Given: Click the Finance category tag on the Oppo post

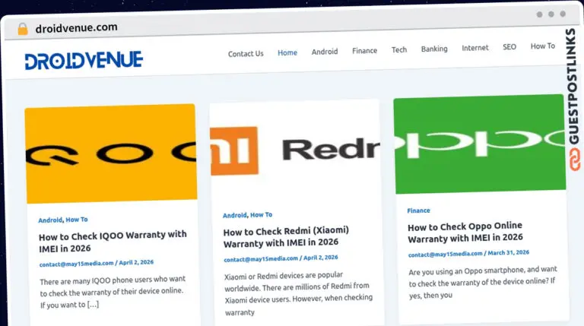Looking at the screenshot, I should tap(418, 210).
